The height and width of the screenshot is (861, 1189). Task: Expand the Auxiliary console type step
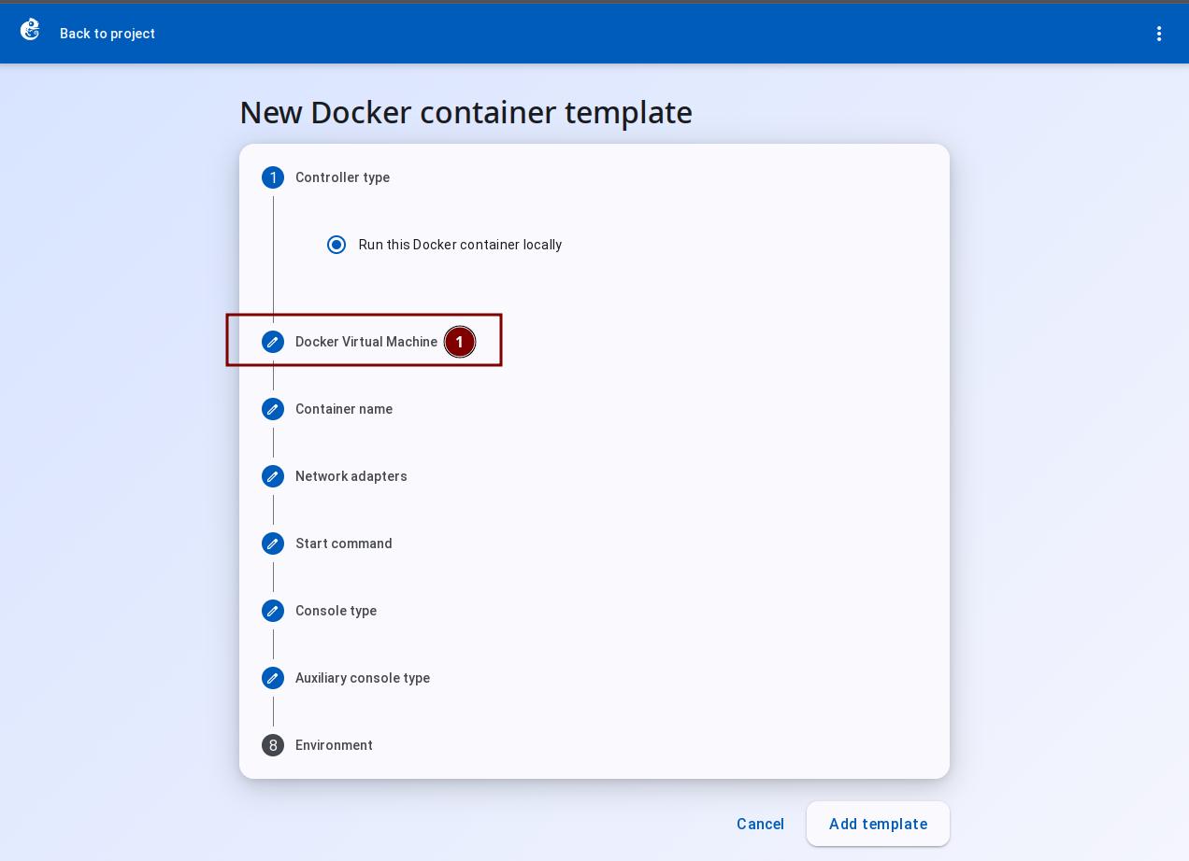[x=363, y=678]
